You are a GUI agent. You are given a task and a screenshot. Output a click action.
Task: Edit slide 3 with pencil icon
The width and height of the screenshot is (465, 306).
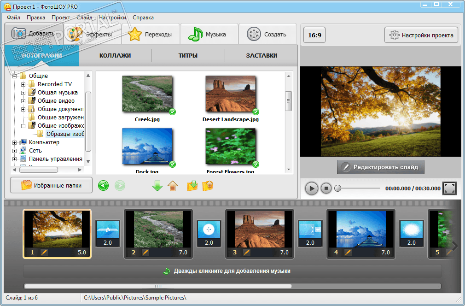click(x=246, y=252)
